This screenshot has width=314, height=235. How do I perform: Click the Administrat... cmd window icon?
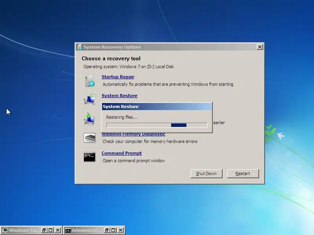(68, 231)
